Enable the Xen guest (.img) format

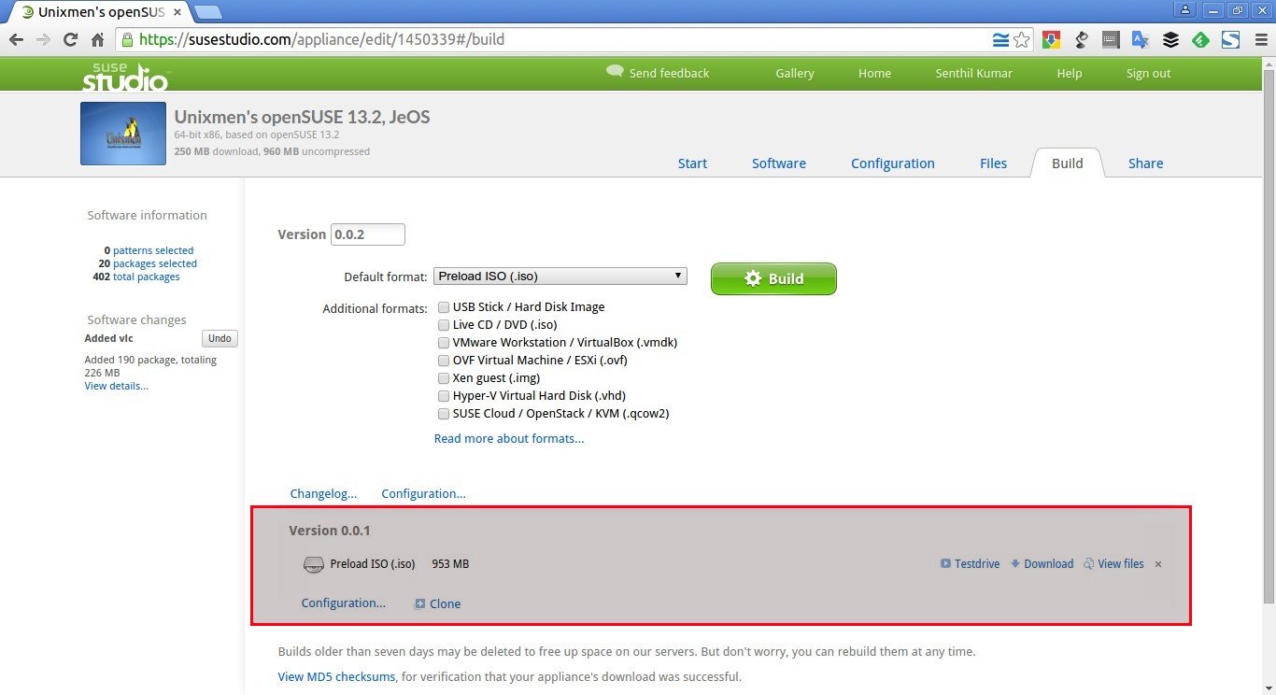coord(444,378)
